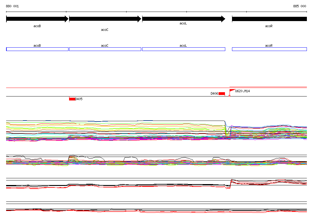This screenshot has height=218, width=313.
Task: Click acoR label above blue box
Action: 269,46
